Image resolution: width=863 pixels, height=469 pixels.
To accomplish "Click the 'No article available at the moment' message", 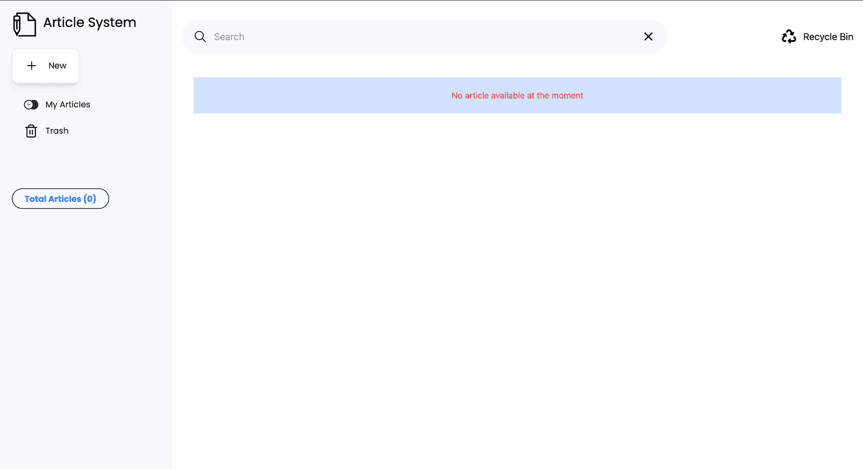I will [517, 95].
